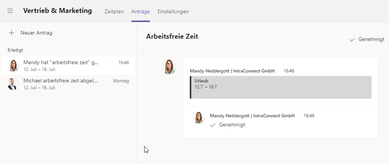This screenshot has width=389, height=164.
Task: Click the plus icon for new request
Action: point(11,33)
